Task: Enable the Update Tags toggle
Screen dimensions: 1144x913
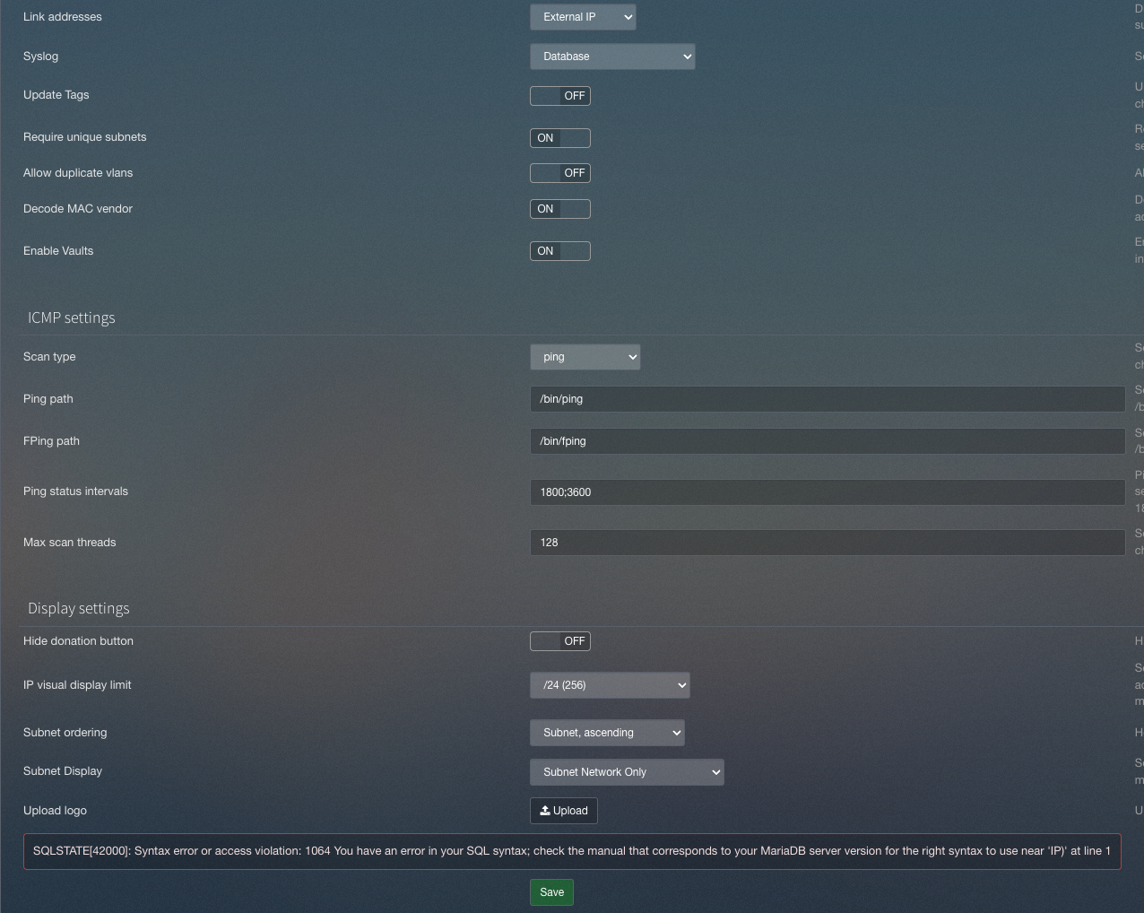Action: (x=559, y=96)
